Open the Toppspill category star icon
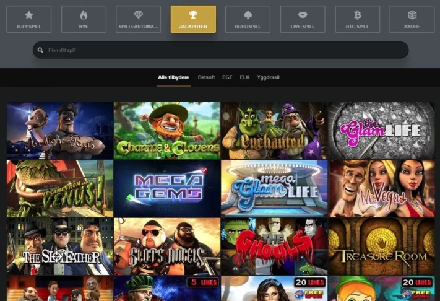 pos(29,15)
